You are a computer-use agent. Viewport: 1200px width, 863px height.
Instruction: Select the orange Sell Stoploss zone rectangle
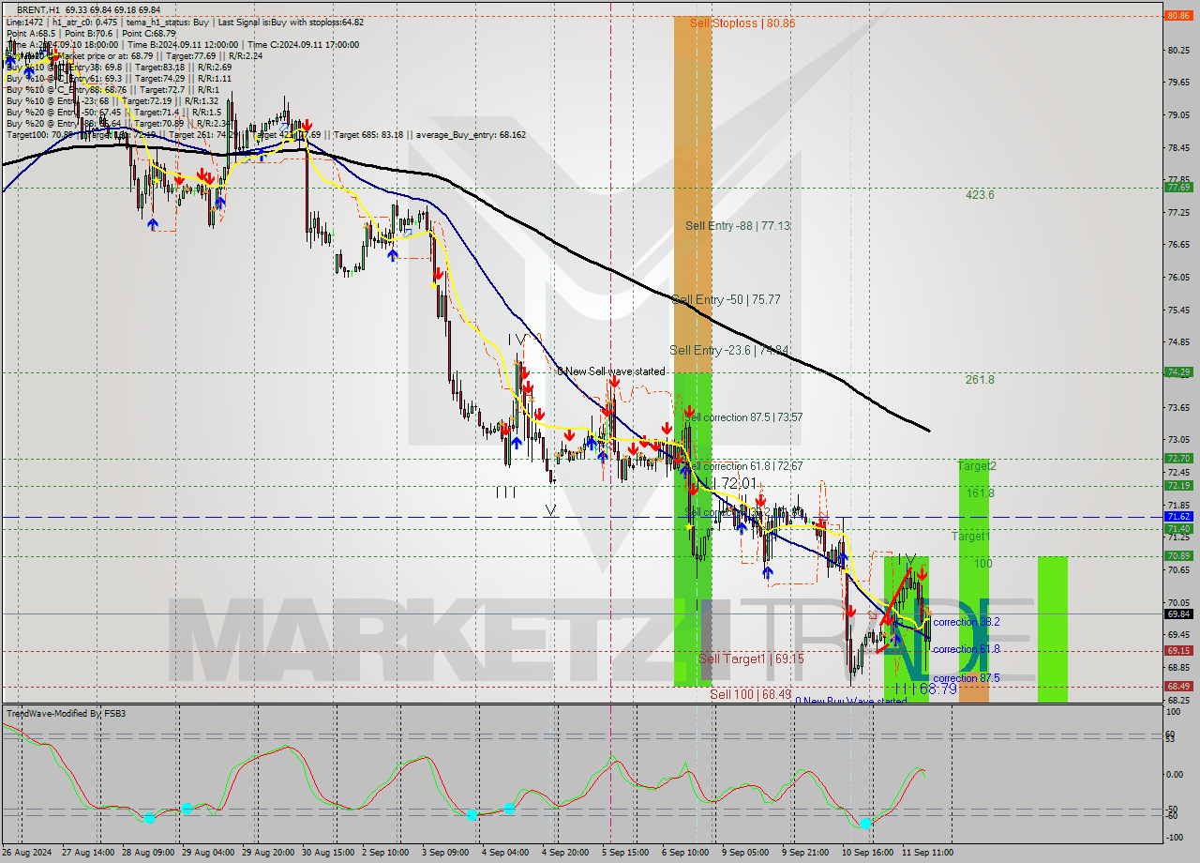pyautogui.click(x=693, y=194)
